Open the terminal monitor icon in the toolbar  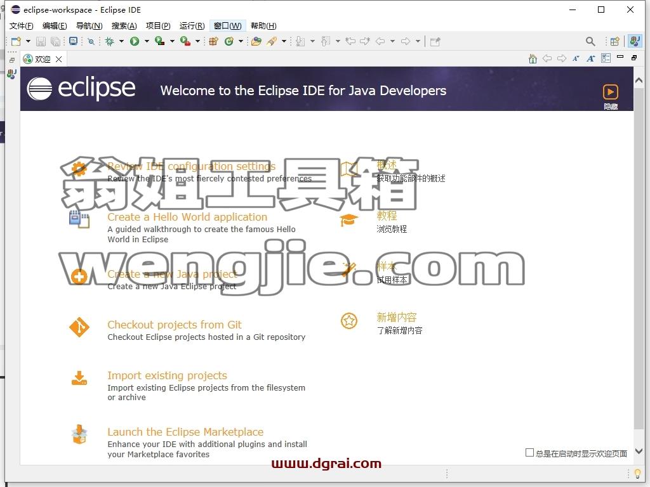pos(74,41)
